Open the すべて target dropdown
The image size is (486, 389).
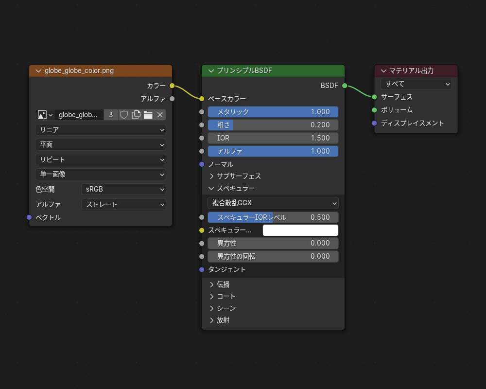coord(416,84)
